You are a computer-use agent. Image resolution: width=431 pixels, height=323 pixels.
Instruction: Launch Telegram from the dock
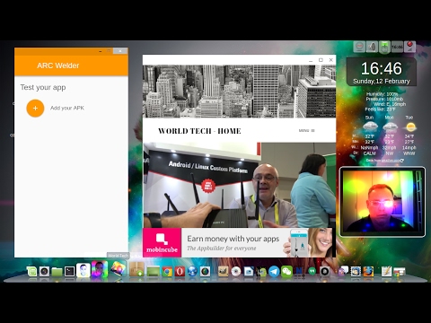(274, 271)
